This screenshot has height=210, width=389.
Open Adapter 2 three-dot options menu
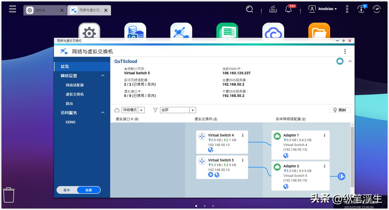pos(325,166)
